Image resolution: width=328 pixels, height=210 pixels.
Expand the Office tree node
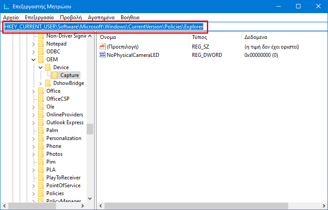34,91
